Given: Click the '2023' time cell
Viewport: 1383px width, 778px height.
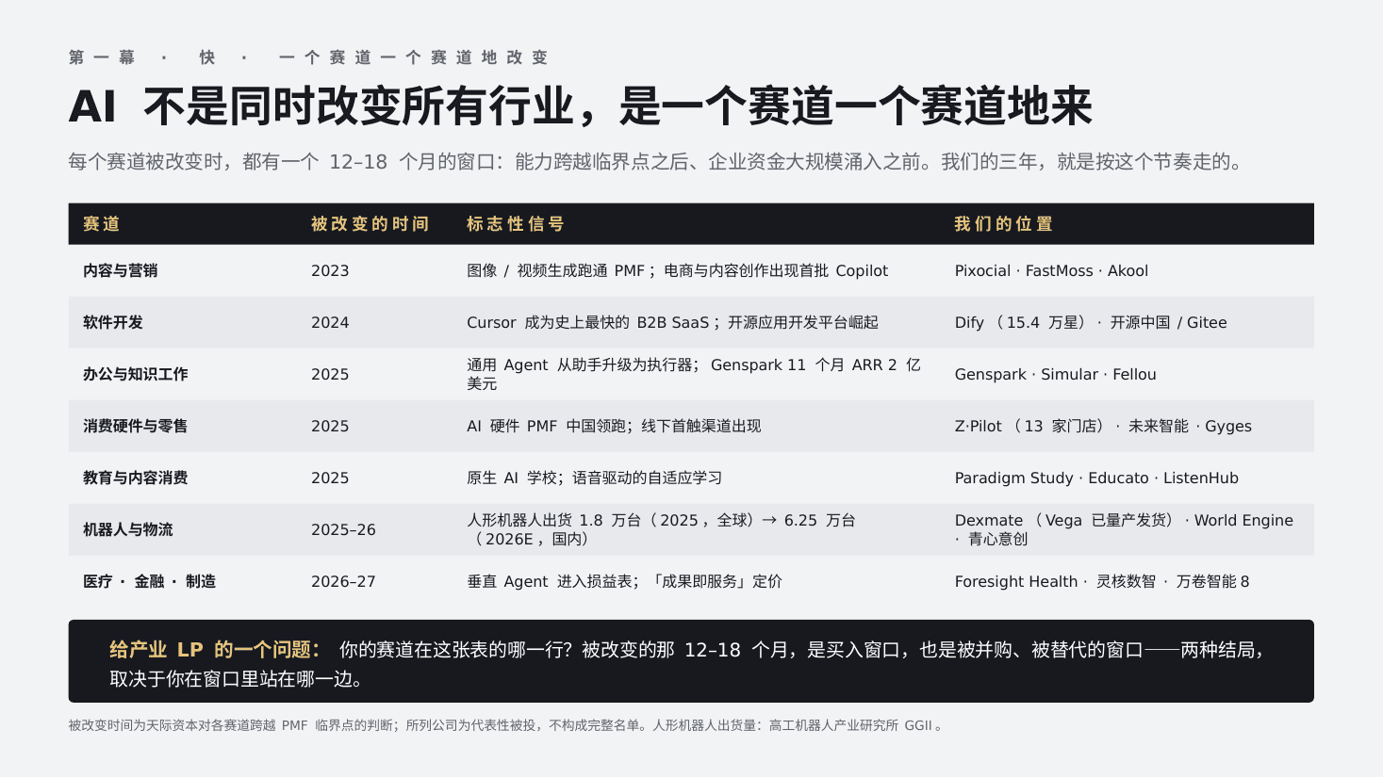Looking at the screenshot, I should point(330,270).
